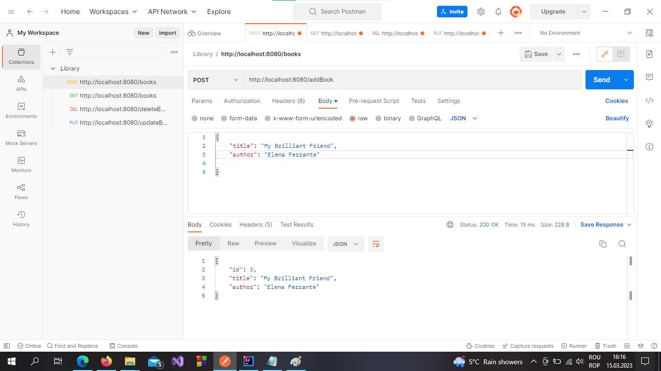
Task: Switch to response Headers (5) tab
Action: (x=255, y=225)
